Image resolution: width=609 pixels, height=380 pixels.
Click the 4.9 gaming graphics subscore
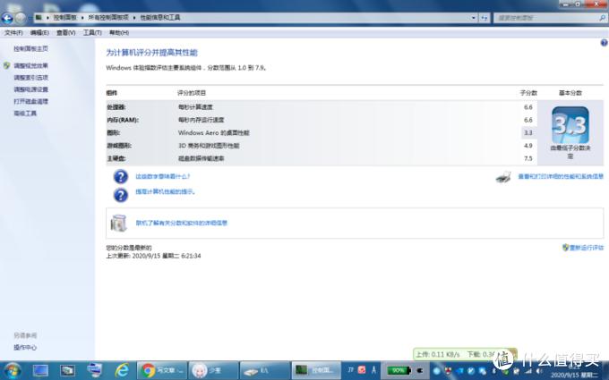pyautogui.click(x=528, y=146)
